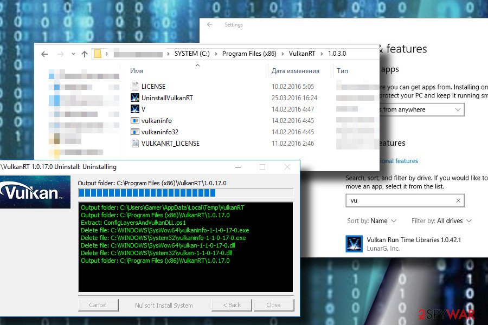Viewport: 488px width, 325px height.
Task: Close the uninstaller via title bar X
Action: pos(287,167)
